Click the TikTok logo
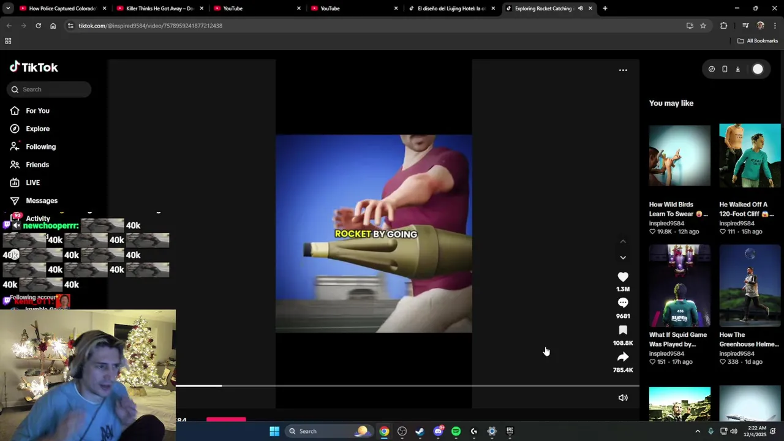This screenshot has width=784, height=441. (x=34, y=67)
